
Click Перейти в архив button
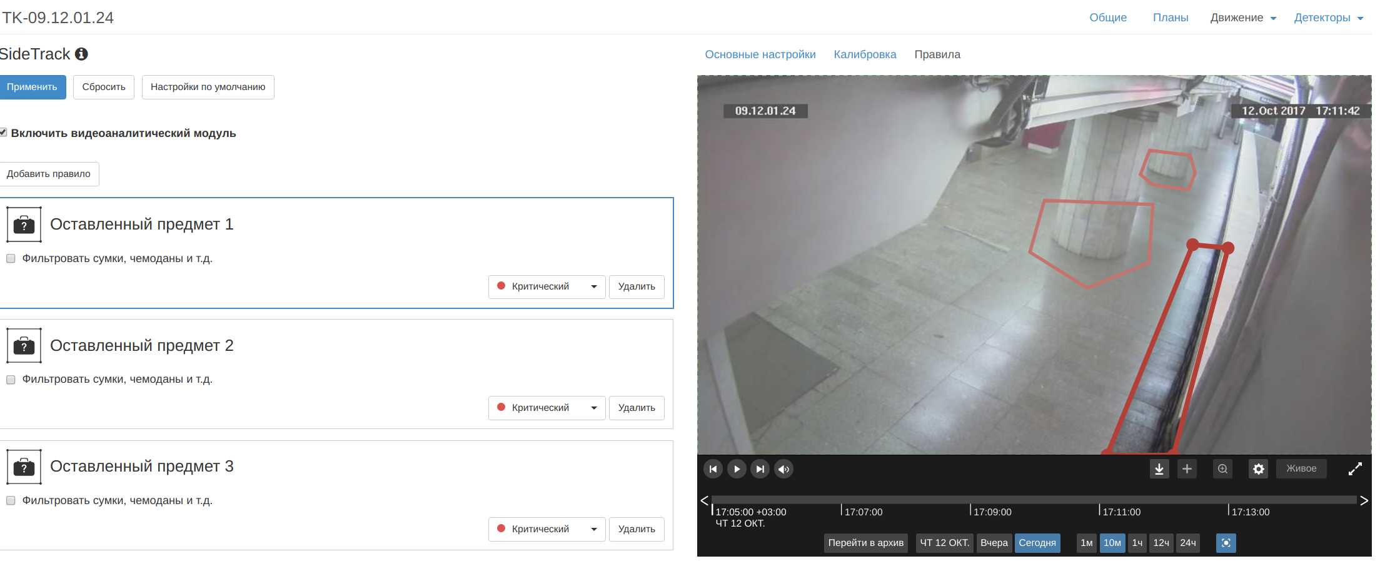pyautogui.click(x=866, y=543)
